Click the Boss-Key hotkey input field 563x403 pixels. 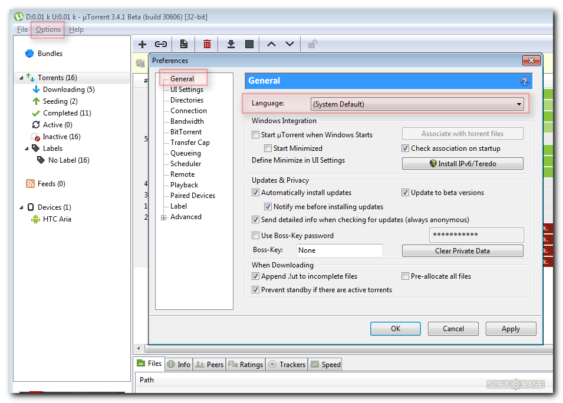click(x=340, y=250)
